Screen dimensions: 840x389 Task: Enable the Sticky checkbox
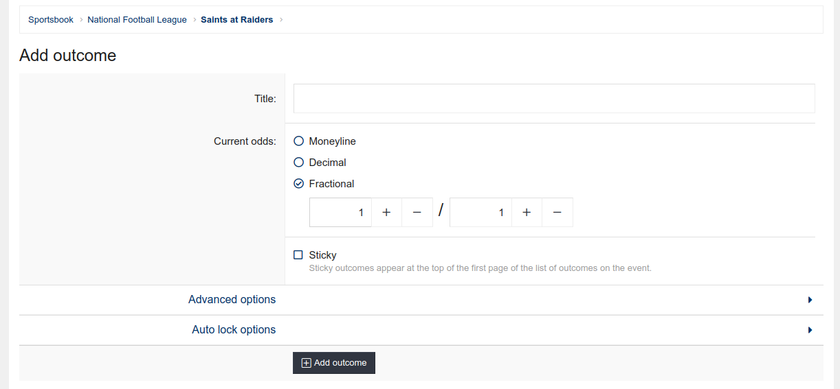pyautogui.click(x=298, y=255)
